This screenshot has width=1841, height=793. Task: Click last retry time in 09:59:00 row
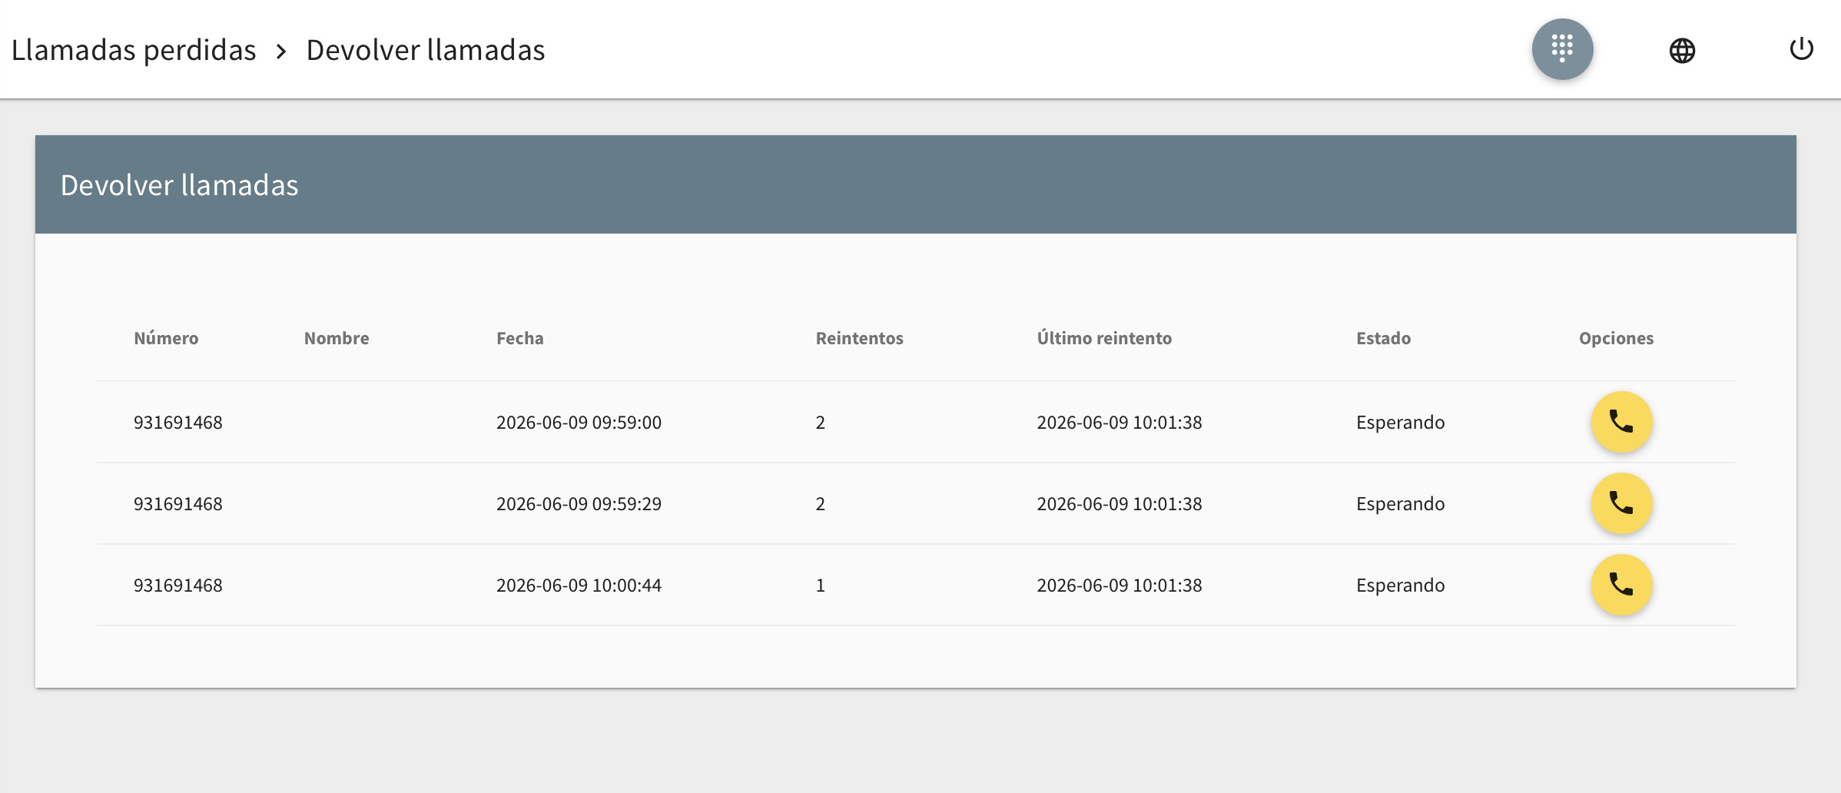pos(1120,423)
